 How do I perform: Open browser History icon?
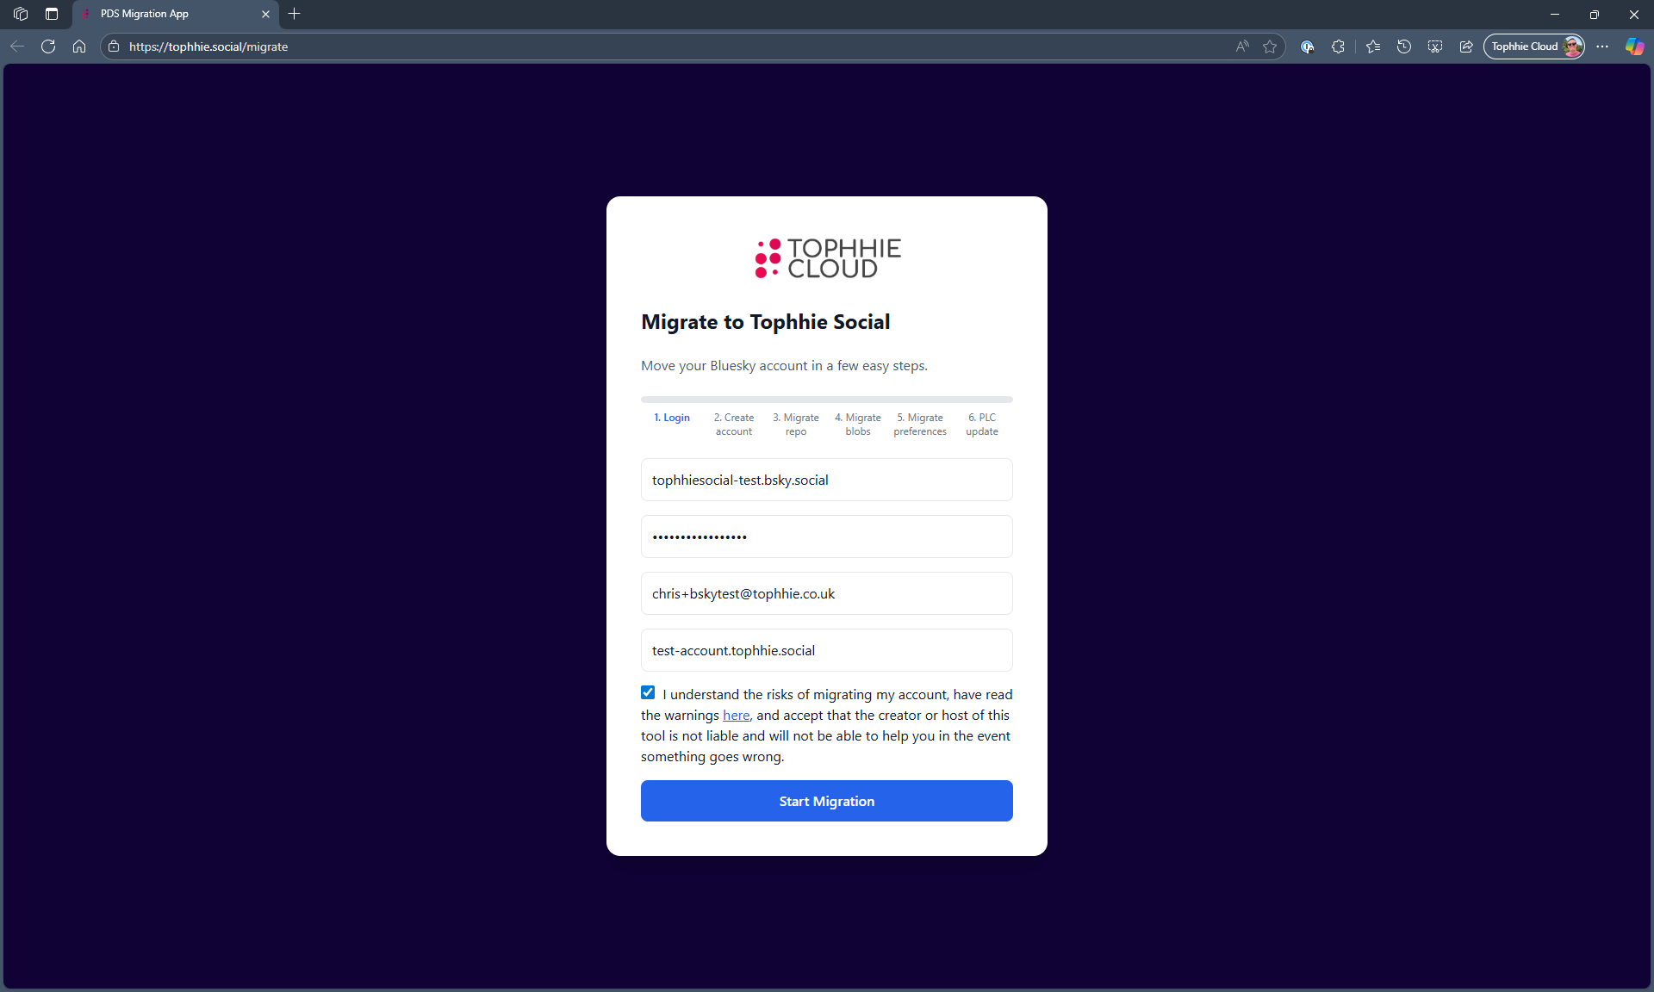point(1404,46)
